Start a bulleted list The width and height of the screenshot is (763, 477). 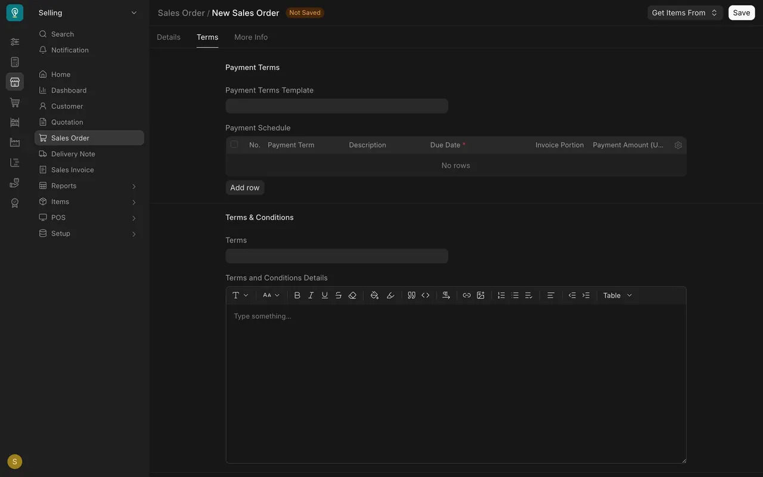515,295
